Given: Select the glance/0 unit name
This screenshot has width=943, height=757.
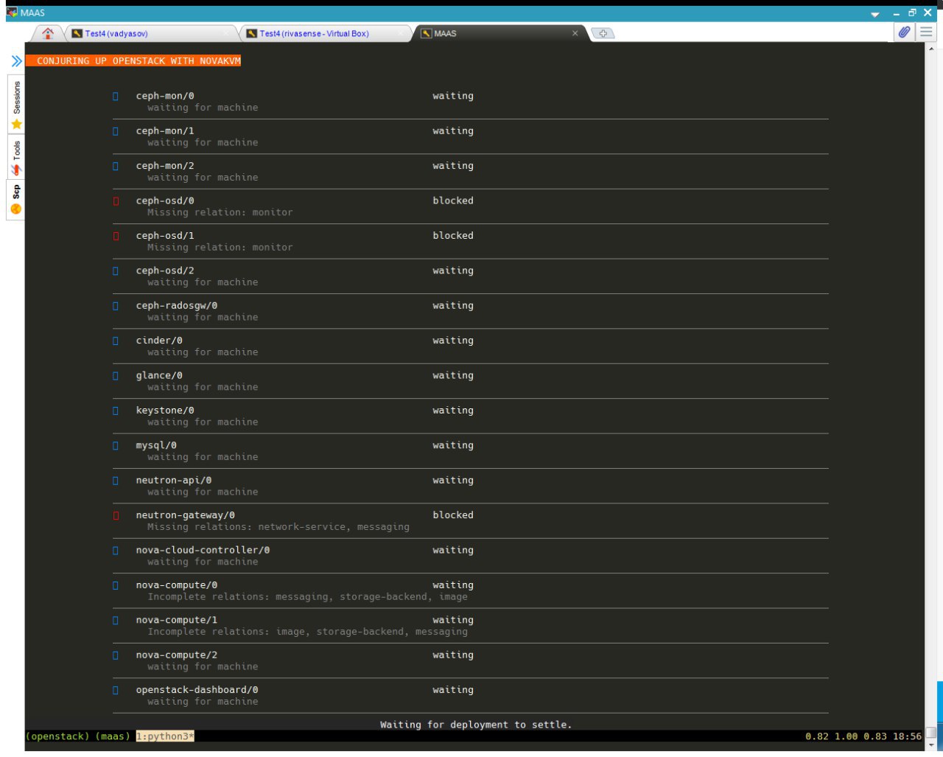Looking at the screenshot, I should click(x=159, y=375).
